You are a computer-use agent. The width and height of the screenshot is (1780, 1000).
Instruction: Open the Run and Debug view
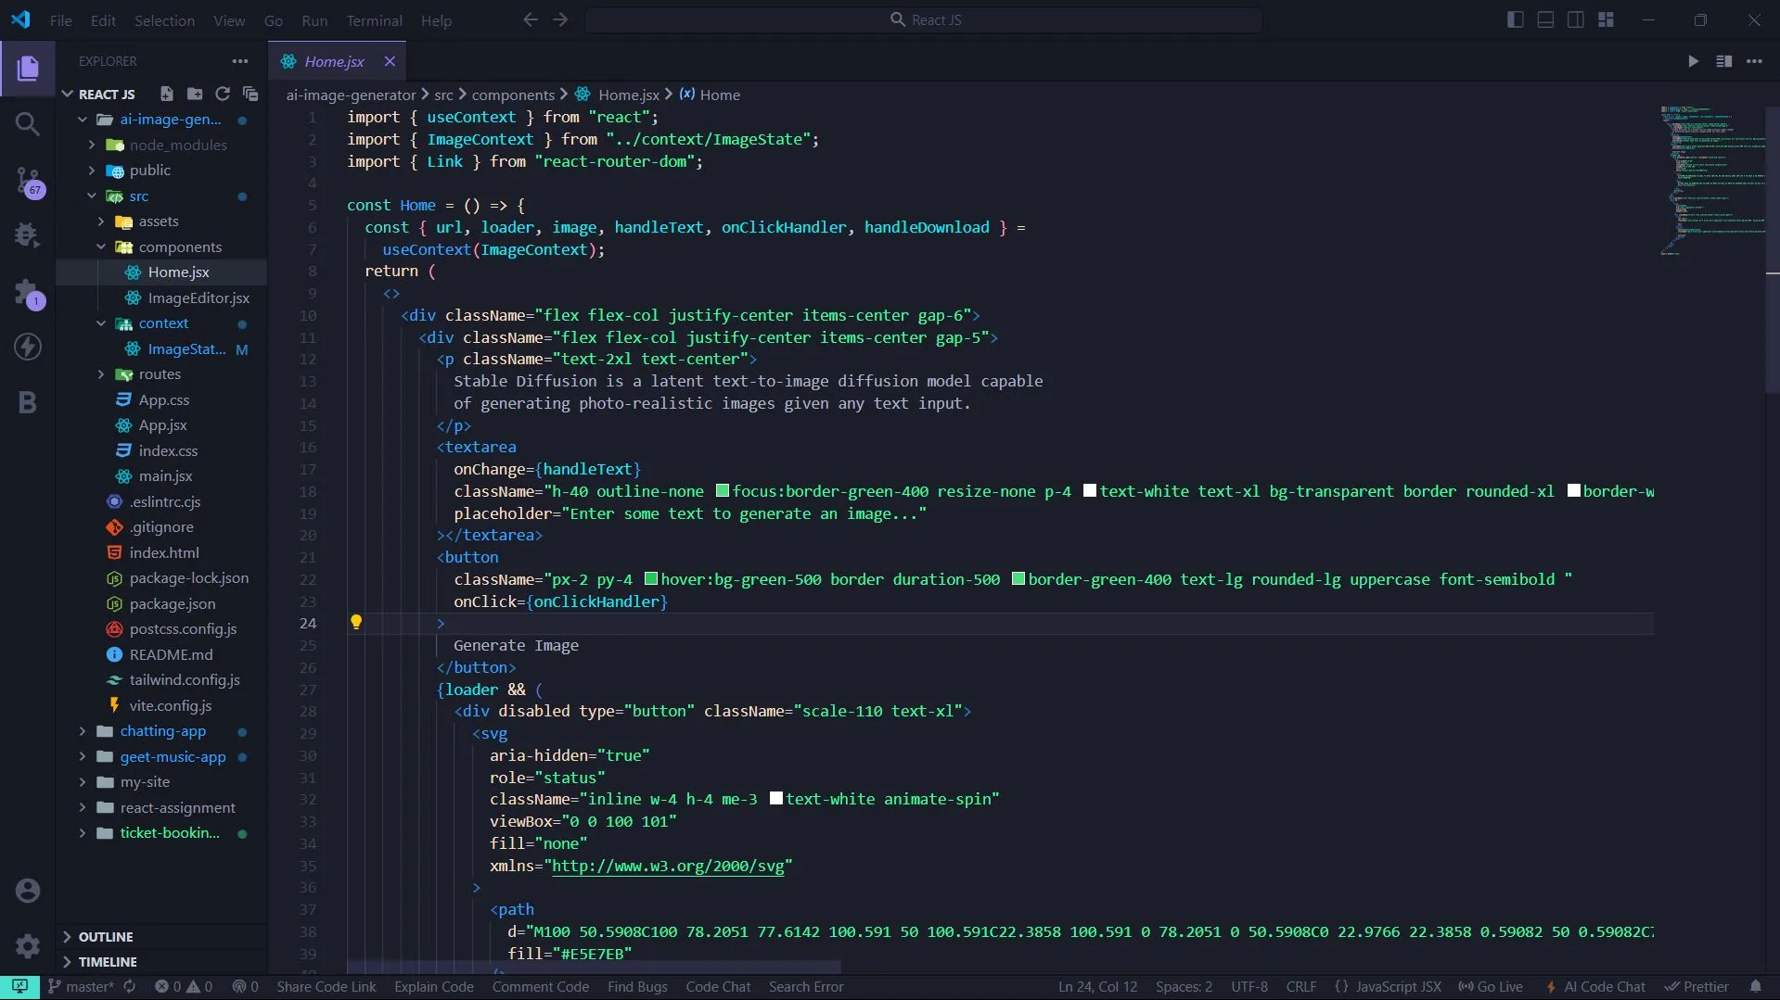click(28, 235)
